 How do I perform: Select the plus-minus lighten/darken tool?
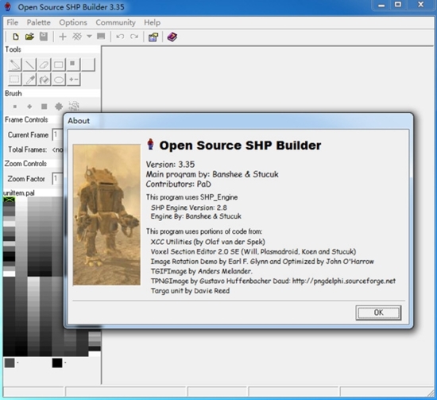pos(74,80)
